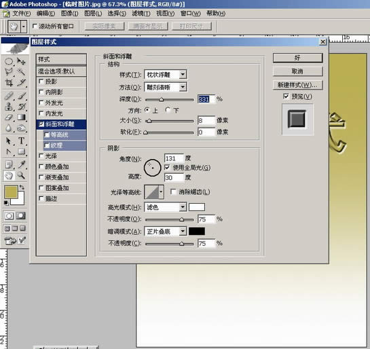Select the Zoom magnifier tool

[21, 175]
